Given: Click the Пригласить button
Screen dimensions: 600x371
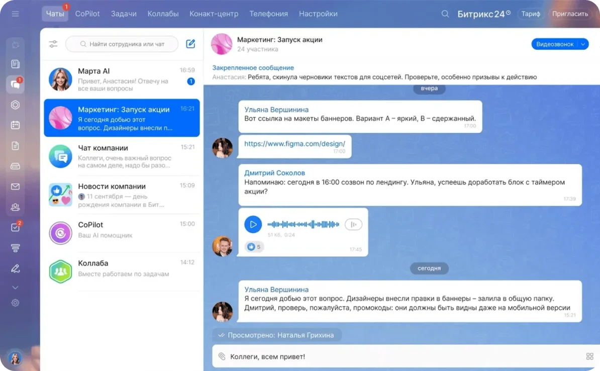Looking at the screenshot, I should [570, 14].
